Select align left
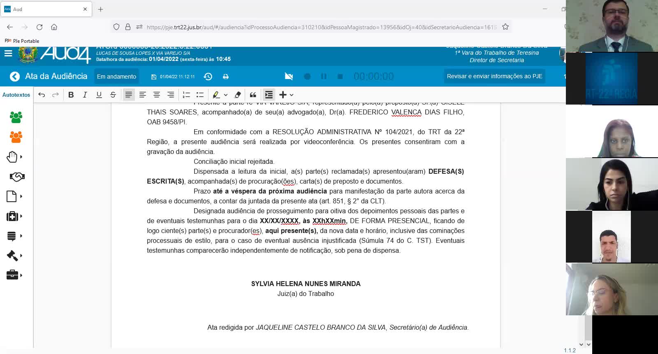 point(143,95)
